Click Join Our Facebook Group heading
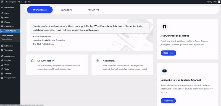The width and height of the screenshot is (221, 106). [x=175, y=36]
